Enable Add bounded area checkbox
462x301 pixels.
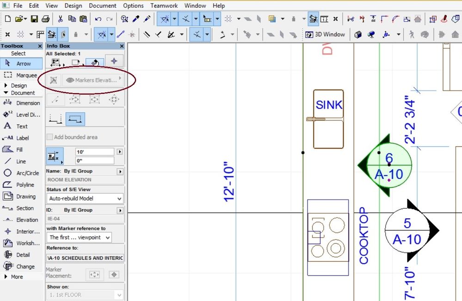point(50,137)
